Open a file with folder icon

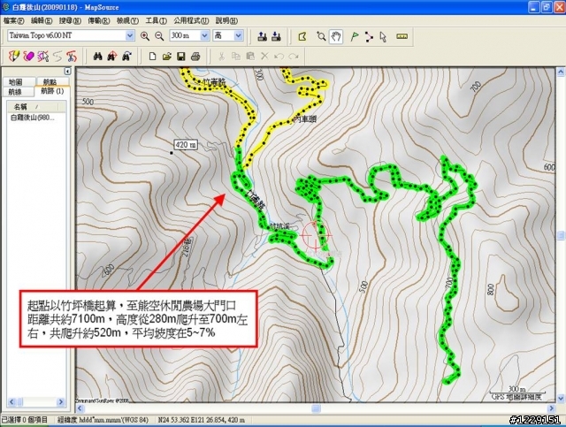pos(167,57)
